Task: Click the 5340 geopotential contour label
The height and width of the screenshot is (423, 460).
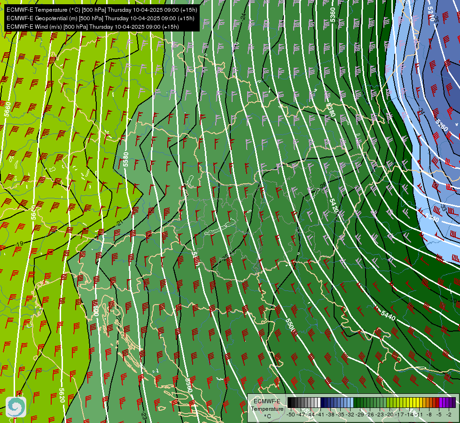Action: tap(432, 218)
